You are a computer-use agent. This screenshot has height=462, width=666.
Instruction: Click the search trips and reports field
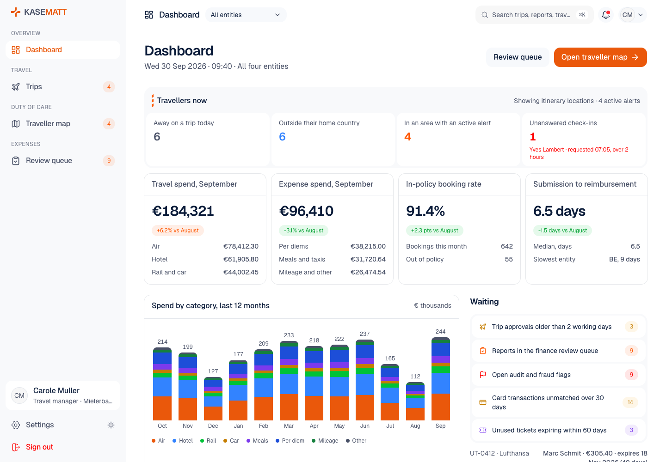(534, 15)
